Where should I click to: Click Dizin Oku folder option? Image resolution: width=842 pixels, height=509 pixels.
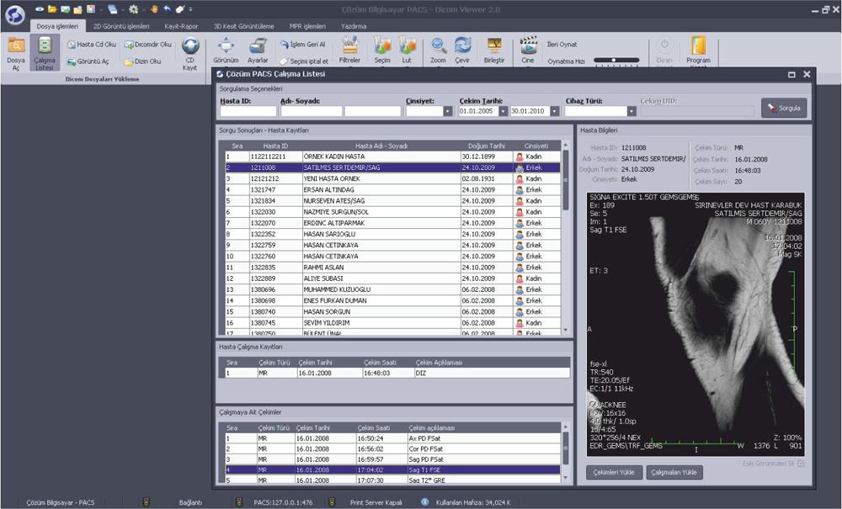coord(142,61)
